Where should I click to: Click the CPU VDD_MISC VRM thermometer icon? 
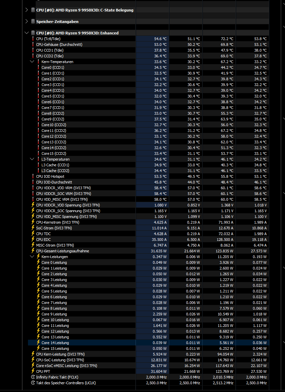pyautogui.click(x=33, y=199)
